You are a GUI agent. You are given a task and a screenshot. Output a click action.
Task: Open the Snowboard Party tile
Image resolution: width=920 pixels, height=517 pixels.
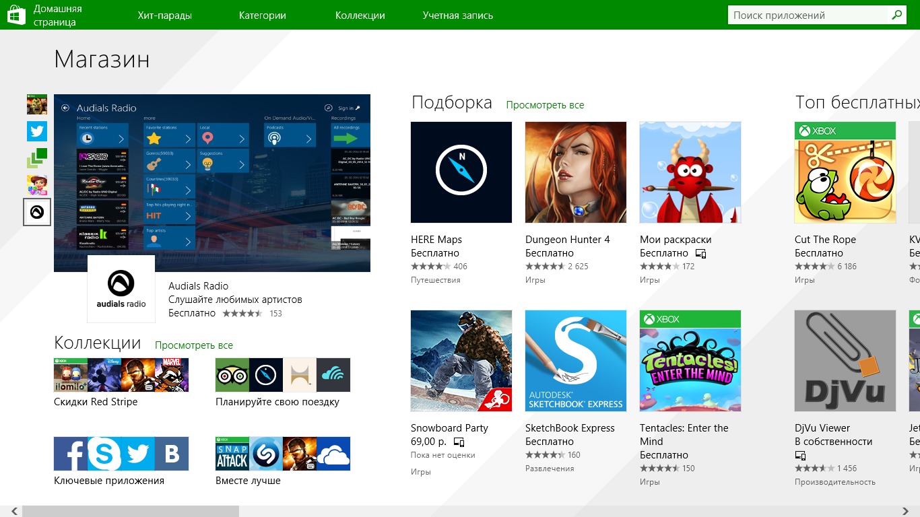tap(461, 361)
